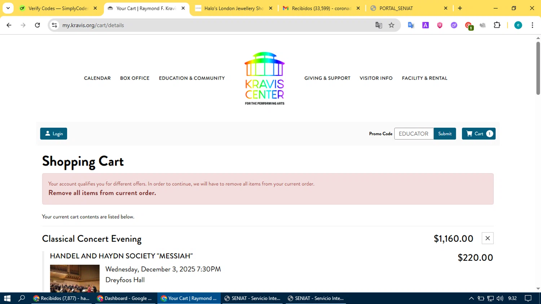Image resolution: width=541 pixels, height=304 pixels.
Task: Close the PORTAL_SENIAT tab
Action: tap(445, 8)
